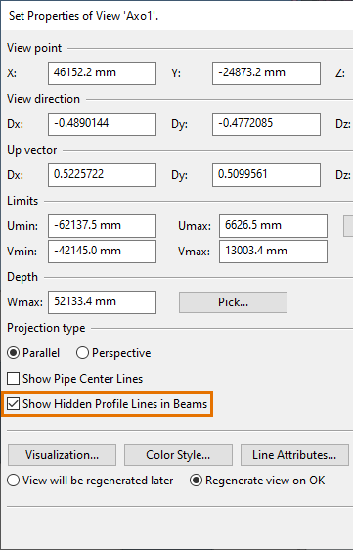The height and width of the screenshot is (550, 353).
Task: Edit the Umax limit field
Action: [273, 226]
